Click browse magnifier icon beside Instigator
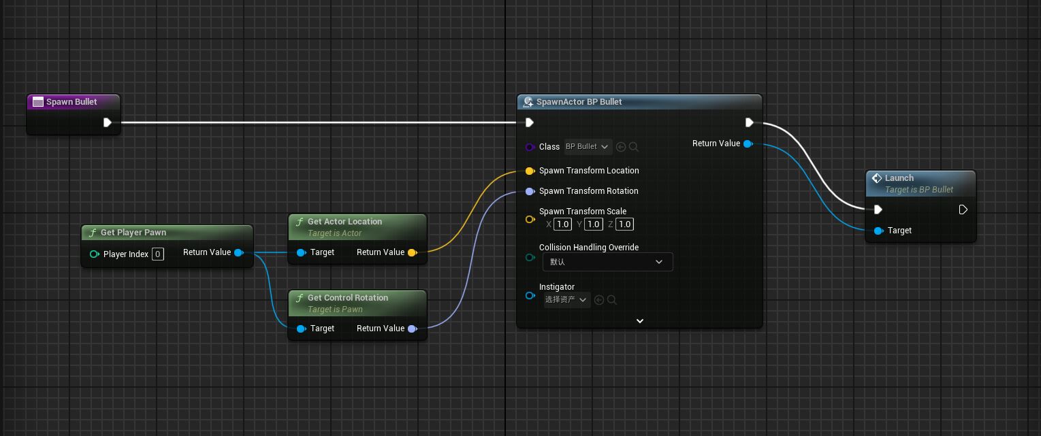This screenshot has height=436, width=1041. coord(612,300)
